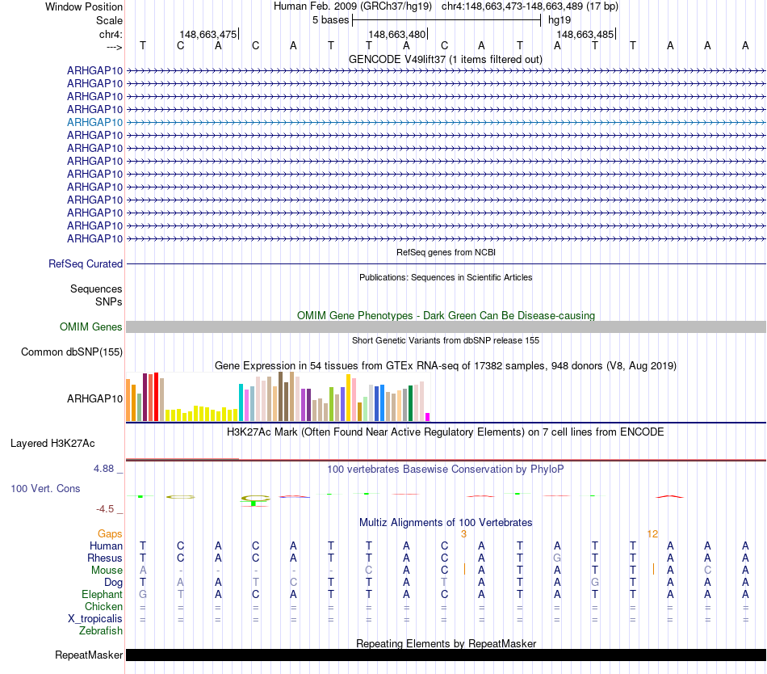
Task: Select the Zebrafish alignment row label
Action: point(101,631)
